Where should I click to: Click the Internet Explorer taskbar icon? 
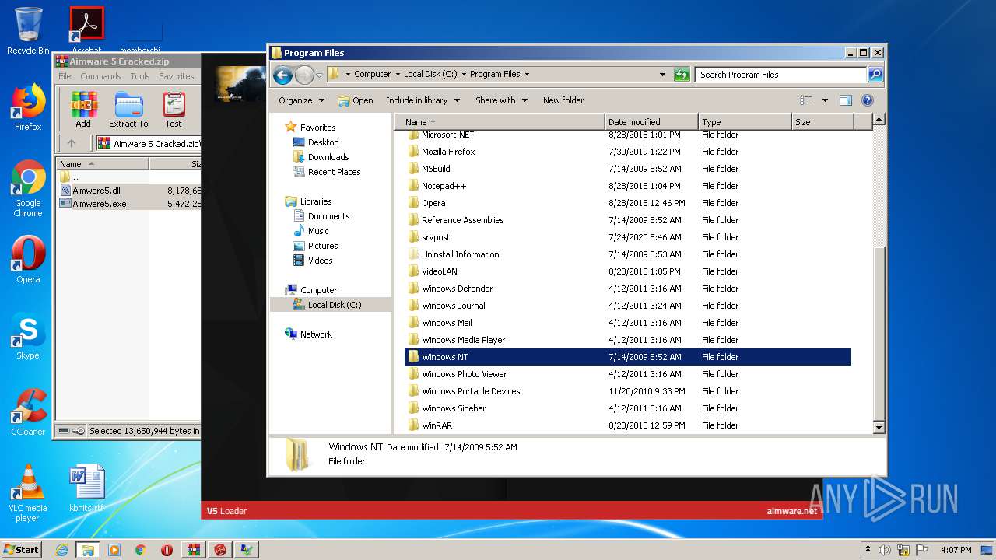[61, 550]
